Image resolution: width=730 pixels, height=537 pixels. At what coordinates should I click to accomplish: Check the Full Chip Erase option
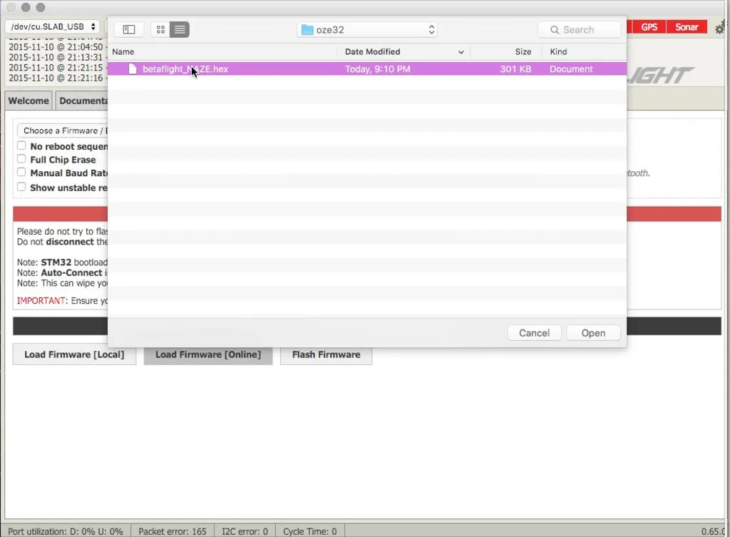point(21,160)
